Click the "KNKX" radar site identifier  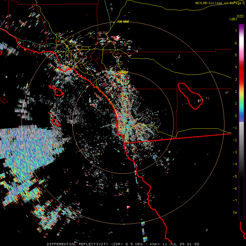[155, 244]
